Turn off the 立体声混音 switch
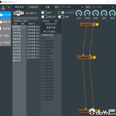 click(61, 13)
